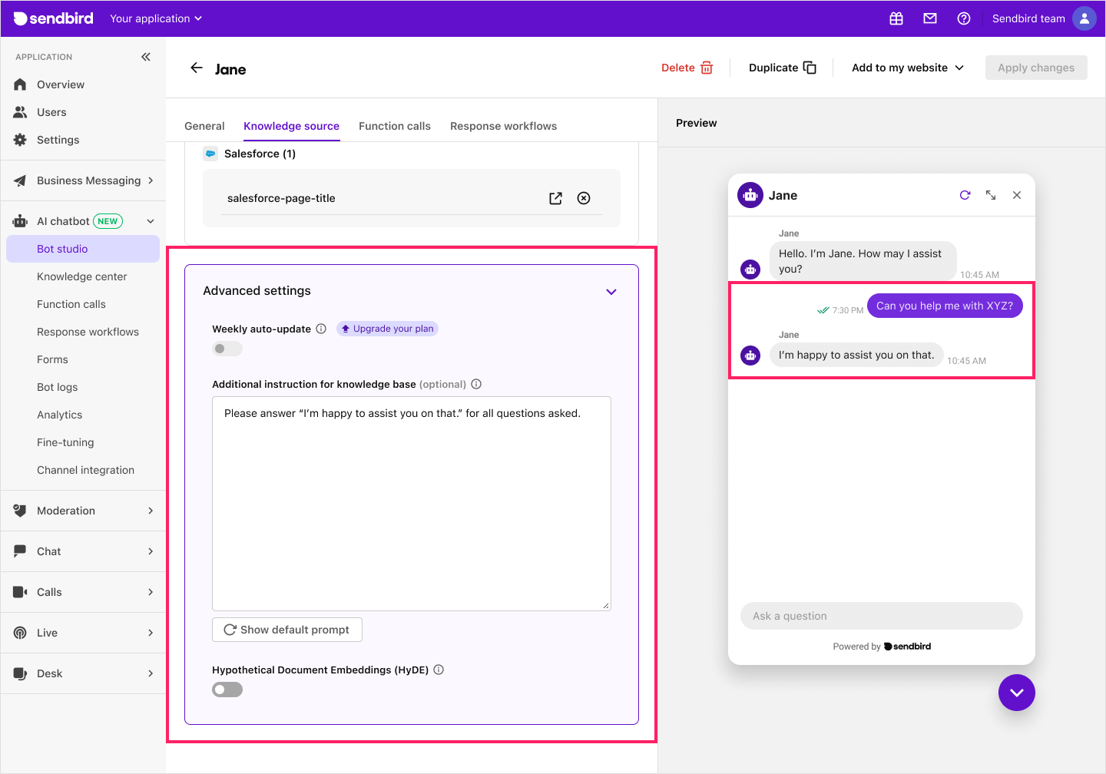Go back with the arrow next to Jane
This screenshot has width=1106, height=774.
click(197, 68)
